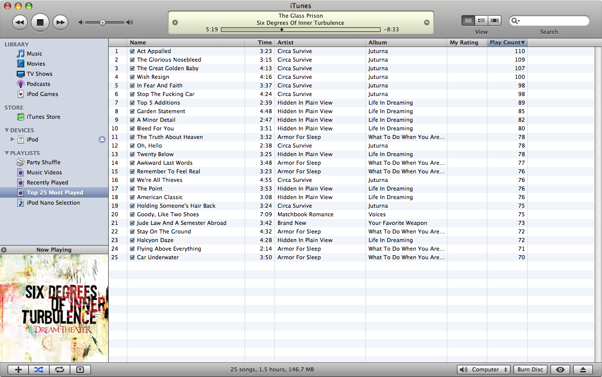Viewport: 602px width, 377px height.
Task: Select the song Goody, Like Two Shoes
Action: click(168, 214)
